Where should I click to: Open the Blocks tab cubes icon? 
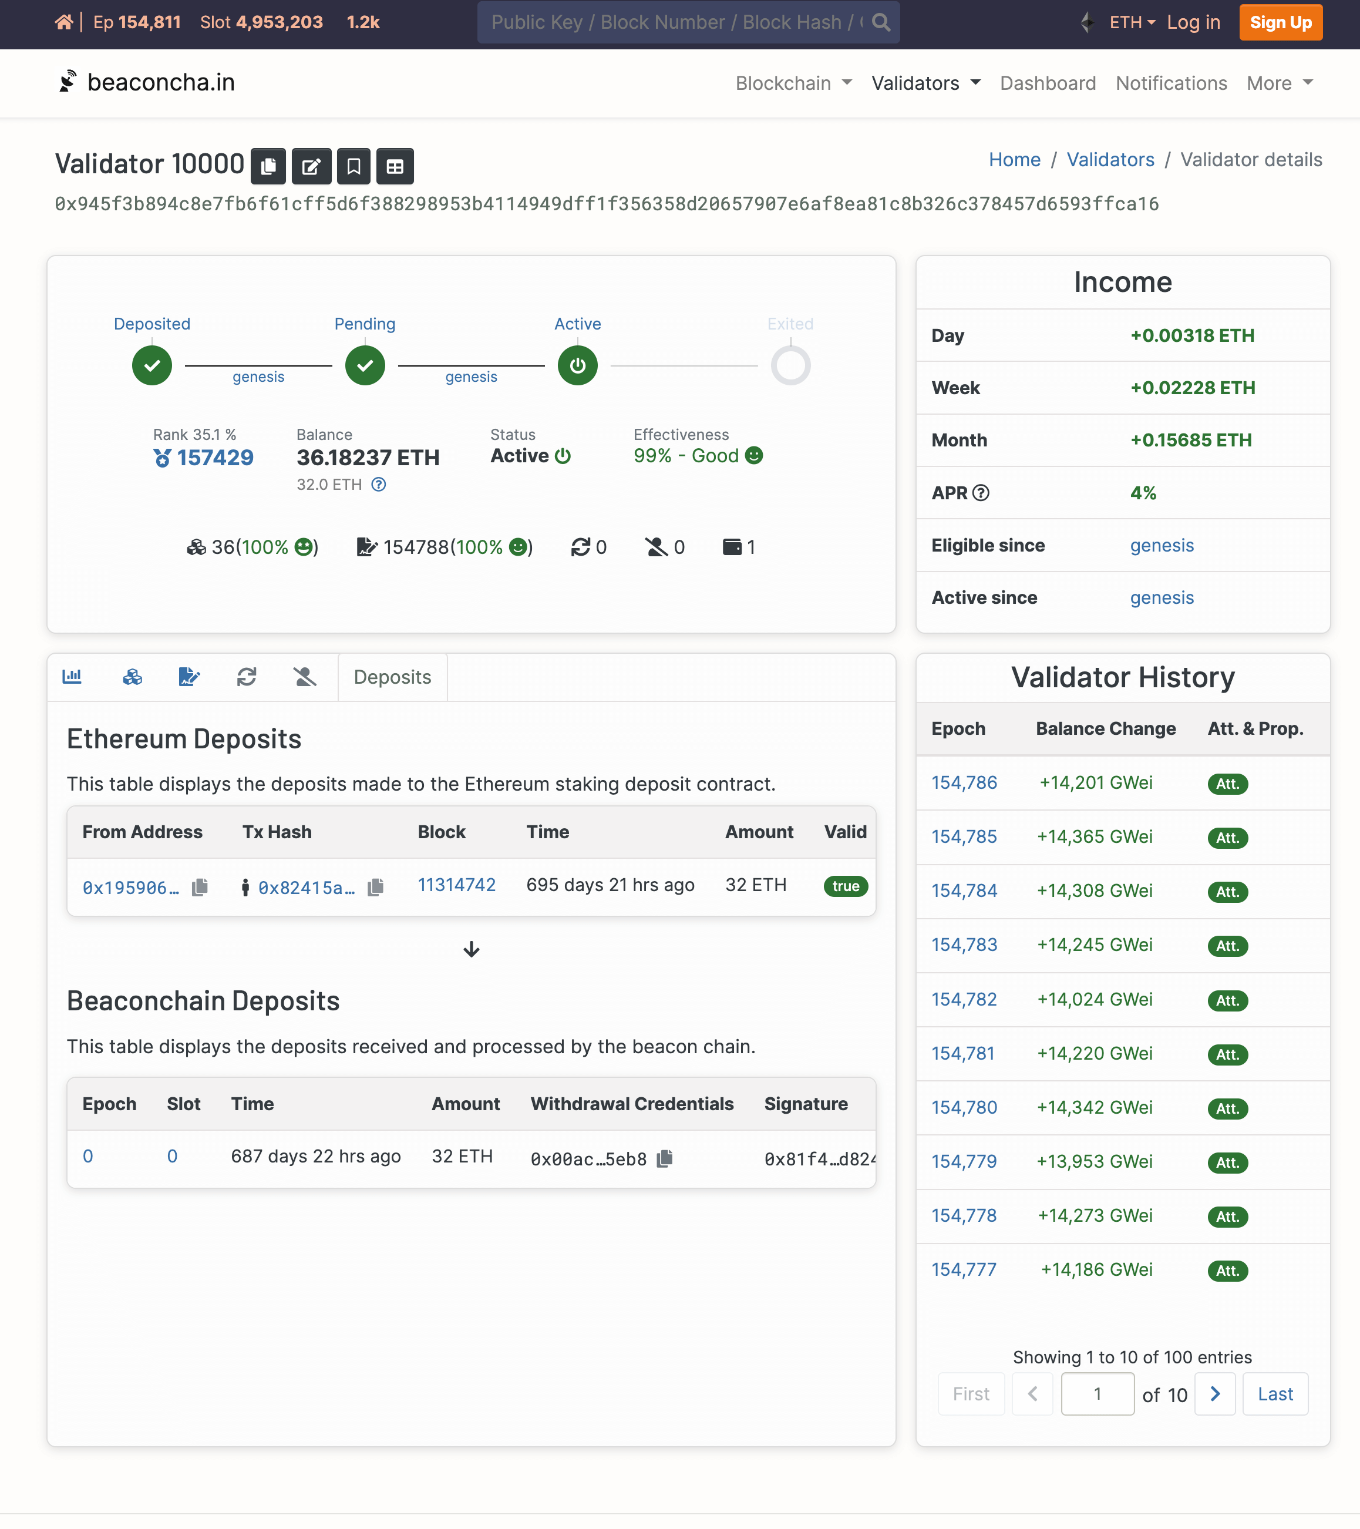pyautogui.click(x=132, y=677)
